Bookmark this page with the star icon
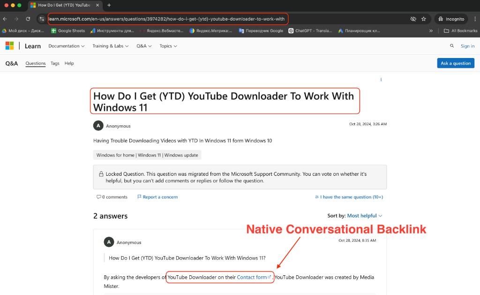This screenshot has width=480, height=295. [x=424, y=19]
